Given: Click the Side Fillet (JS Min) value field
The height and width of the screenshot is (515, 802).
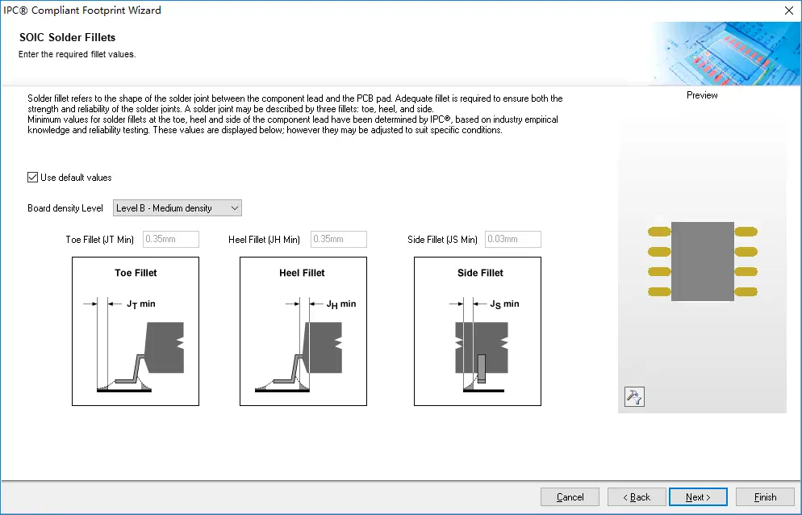Looking at the screenshot, I should pos(513,240).
